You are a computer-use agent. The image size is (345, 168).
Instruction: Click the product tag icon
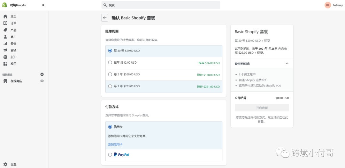click(5, 30)
